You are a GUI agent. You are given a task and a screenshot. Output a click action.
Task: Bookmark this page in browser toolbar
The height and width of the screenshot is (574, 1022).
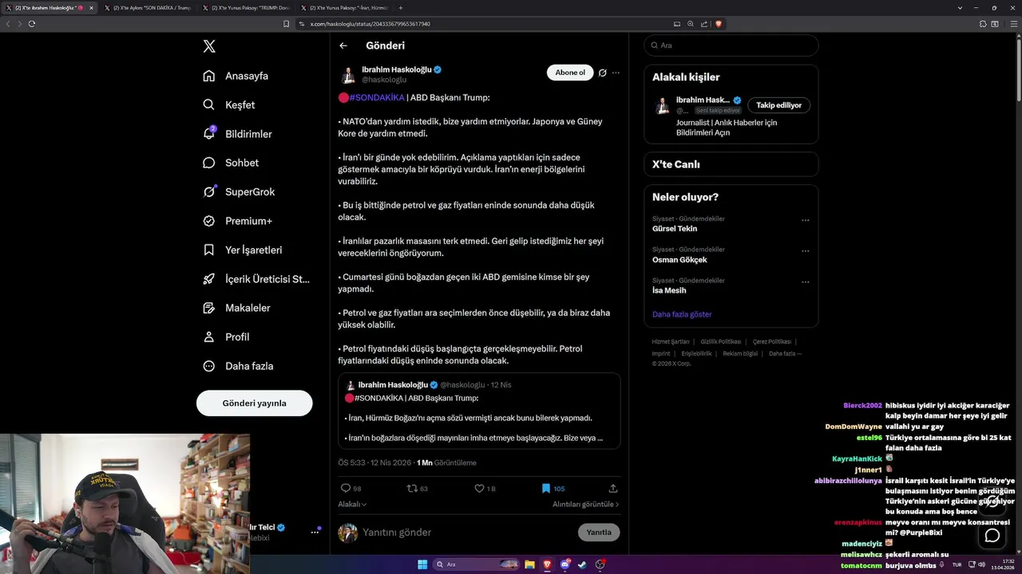286,24
